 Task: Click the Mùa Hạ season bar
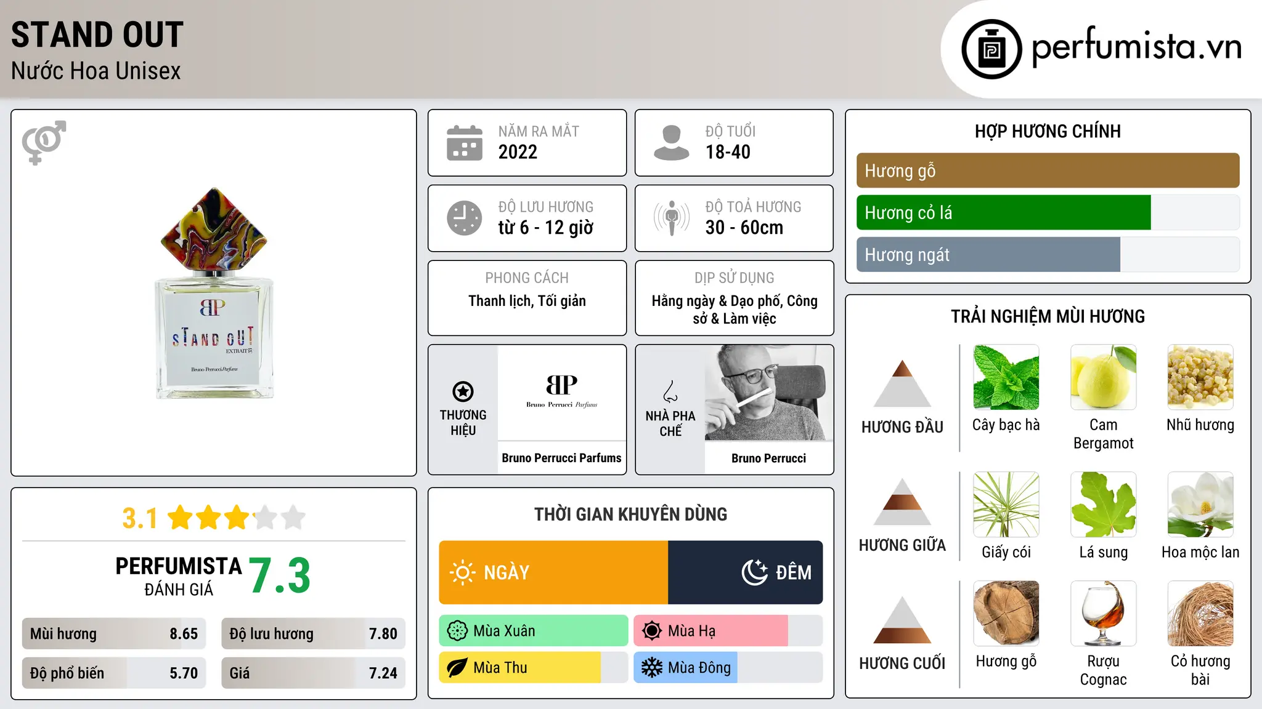pos(728,631)
